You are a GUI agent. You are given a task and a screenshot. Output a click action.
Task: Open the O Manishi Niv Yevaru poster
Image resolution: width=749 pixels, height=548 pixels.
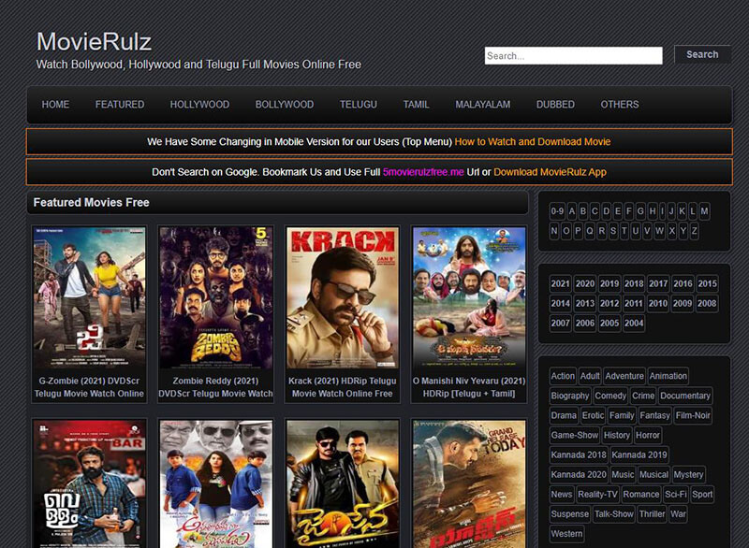coord(469,297)
